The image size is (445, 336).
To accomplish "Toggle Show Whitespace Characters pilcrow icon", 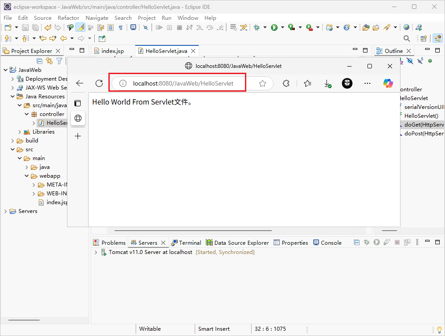I will coord(121,27).
